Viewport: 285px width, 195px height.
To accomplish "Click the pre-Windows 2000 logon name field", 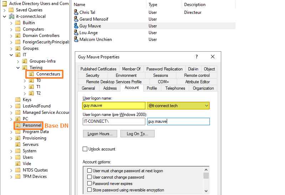I will [x=178, y=121].
